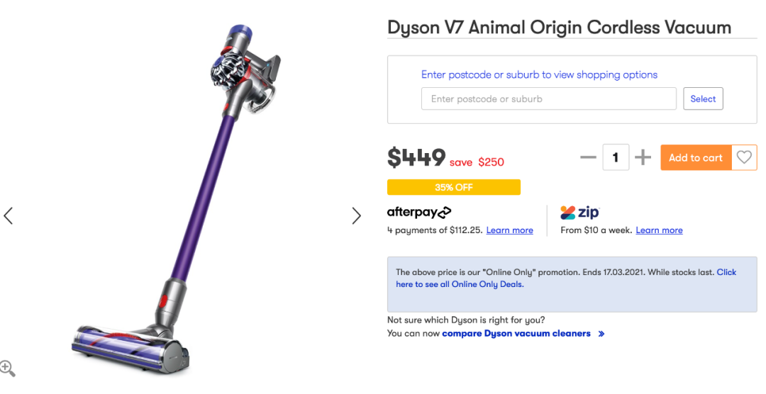Click the 35% OFF yellow badge

point(453,187)
